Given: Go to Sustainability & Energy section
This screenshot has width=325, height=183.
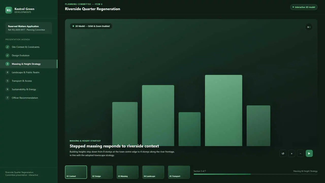Looking at the screenshot, I should [29, 89].
